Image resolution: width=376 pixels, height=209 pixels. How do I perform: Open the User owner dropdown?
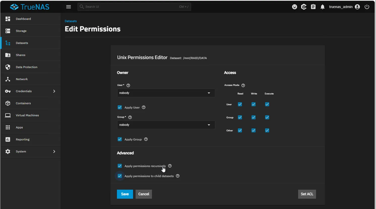coord(166,93)
